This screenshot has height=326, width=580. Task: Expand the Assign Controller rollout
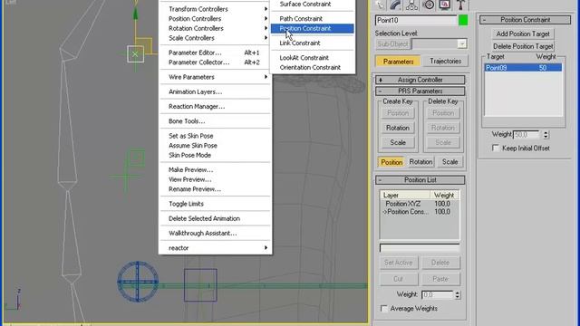420,80
